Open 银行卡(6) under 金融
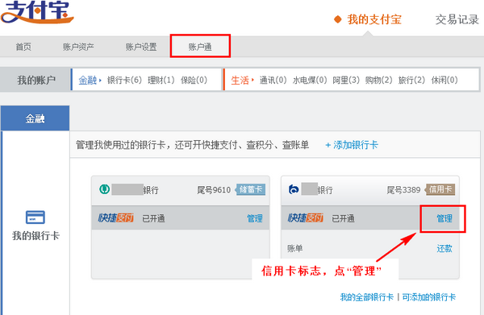The width and height of the screenshot is (484, 315). (x=124, y=80)
